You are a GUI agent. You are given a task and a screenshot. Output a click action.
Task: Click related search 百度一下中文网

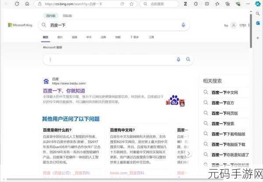point(225,93)
